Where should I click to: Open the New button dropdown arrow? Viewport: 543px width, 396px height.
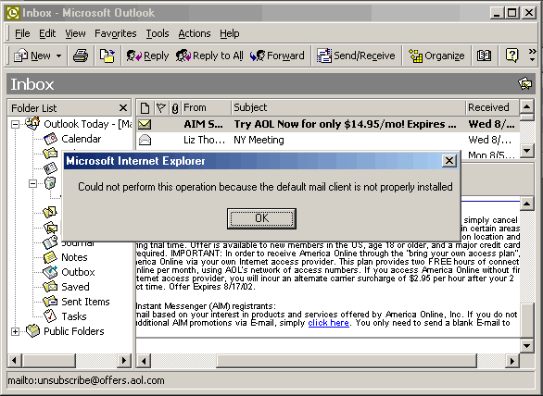click(x=59, y=56)
